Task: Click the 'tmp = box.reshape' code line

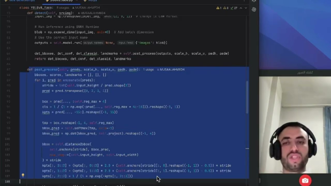Action: pos(78,123)
